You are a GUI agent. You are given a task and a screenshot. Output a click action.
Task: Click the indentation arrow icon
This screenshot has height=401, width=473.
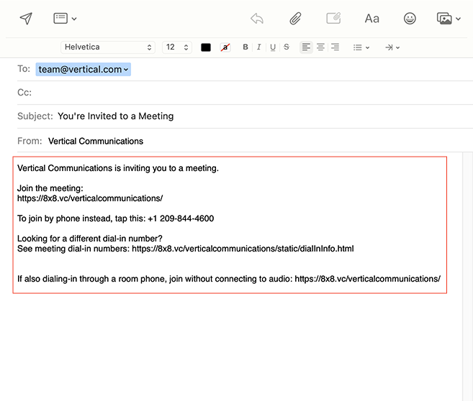[389, 47]
